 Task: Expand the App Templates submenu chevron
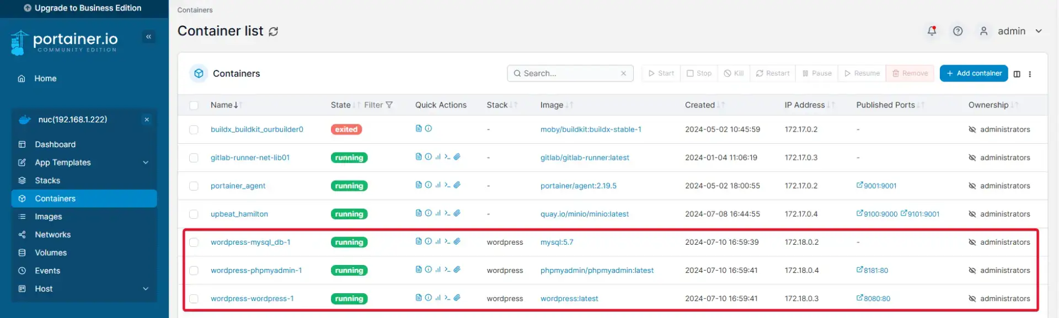[146, 163]
